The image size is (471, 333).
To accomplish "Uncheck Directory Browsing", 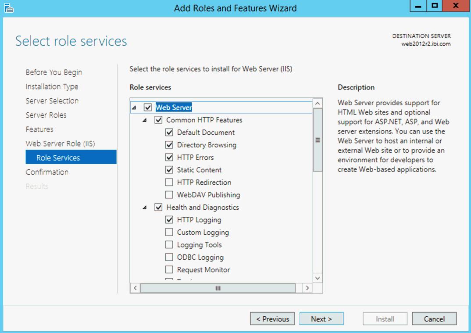I will click(169, 145).
